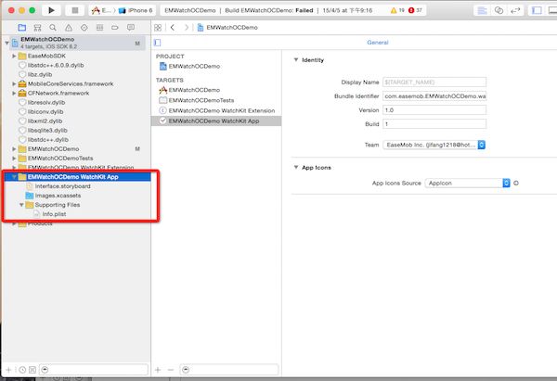
Task: Add a file with navigator plus button
Action: (x=9, y=370)
